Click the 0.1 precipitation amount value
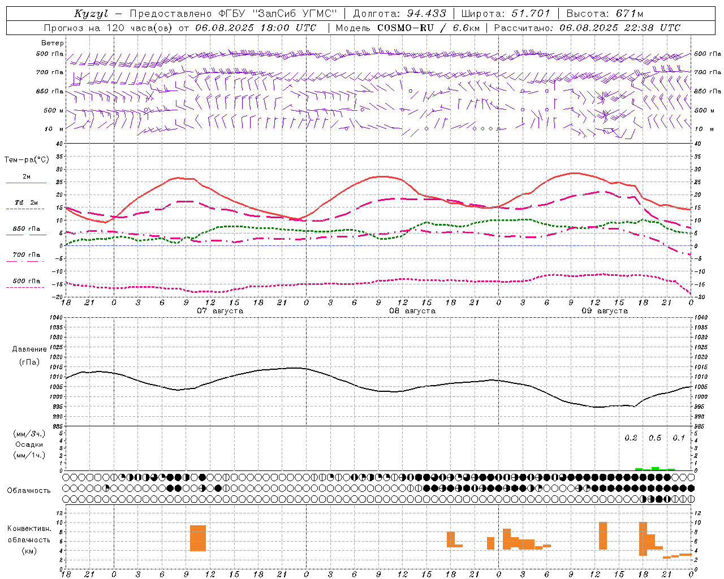Viewport: 724px width, 579px height. [679, 438]
